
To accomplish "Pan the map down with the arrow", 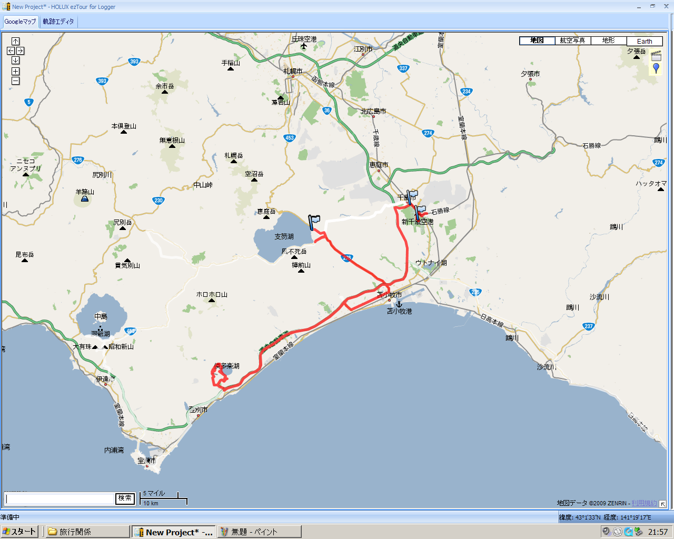I will click(x=15, y=60).
